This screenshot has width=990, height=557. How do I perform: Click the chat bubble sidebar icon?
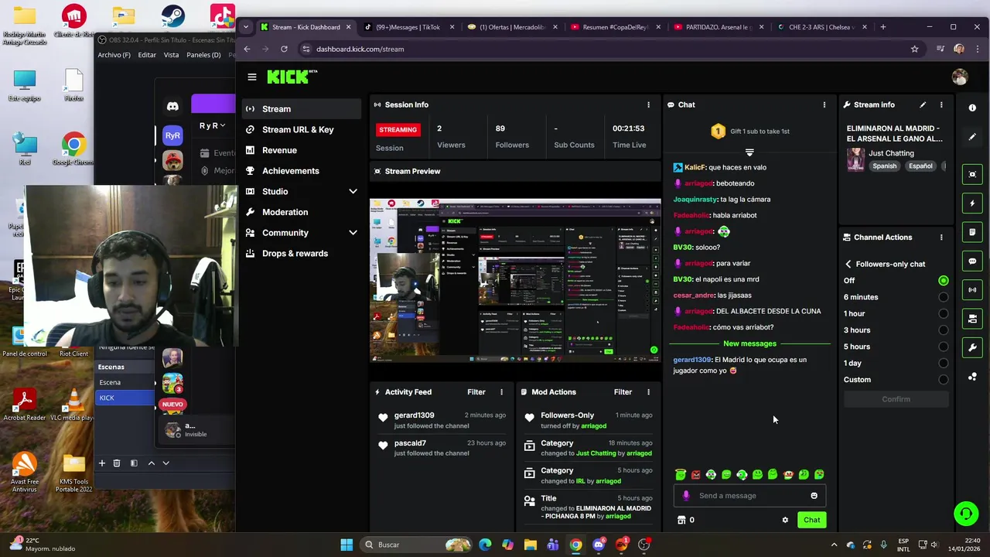point(972,261)
